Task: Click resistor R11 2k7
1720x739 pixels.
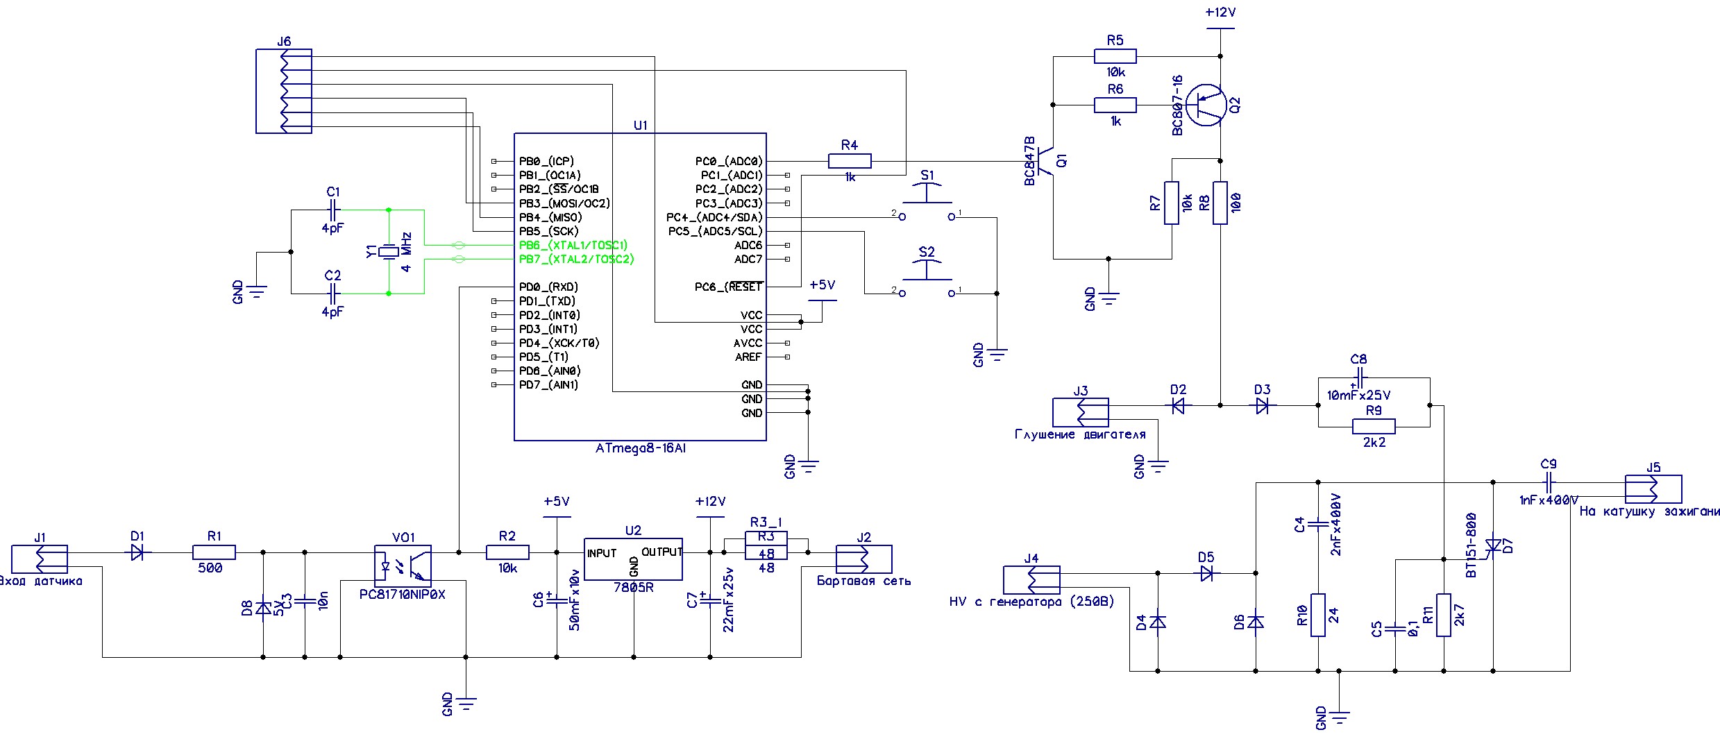Action: 1444,615
